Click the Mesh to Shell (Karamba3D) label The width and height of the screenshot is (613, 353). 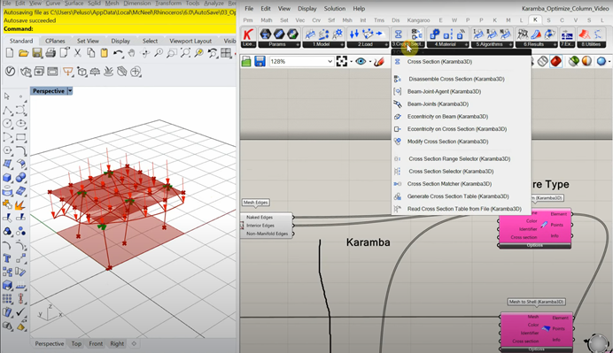[x=536, y=302]
